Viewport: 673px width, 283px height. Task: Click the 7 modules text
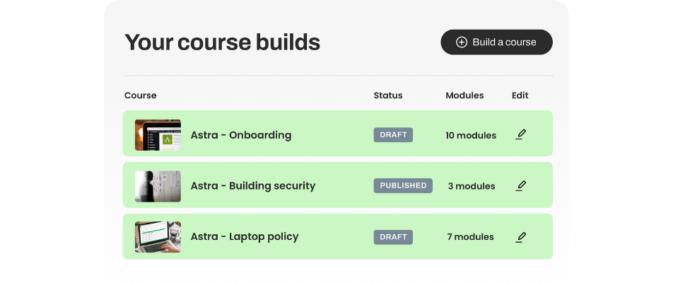(470, 236)
